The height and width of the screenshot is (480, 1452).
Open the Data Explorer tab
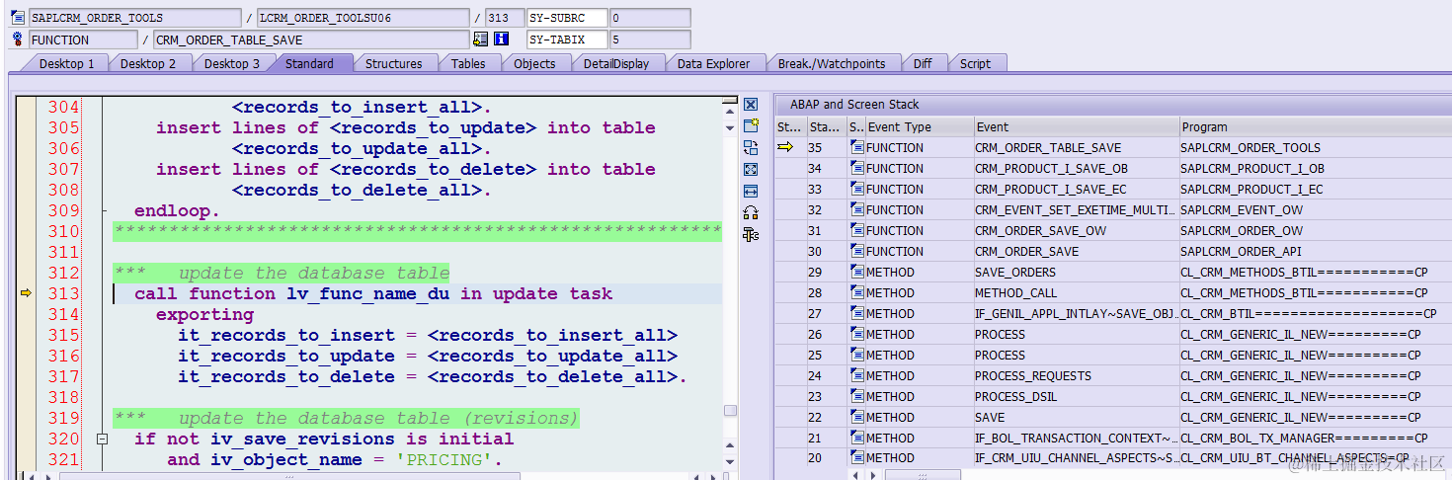(x=713, y=63)
